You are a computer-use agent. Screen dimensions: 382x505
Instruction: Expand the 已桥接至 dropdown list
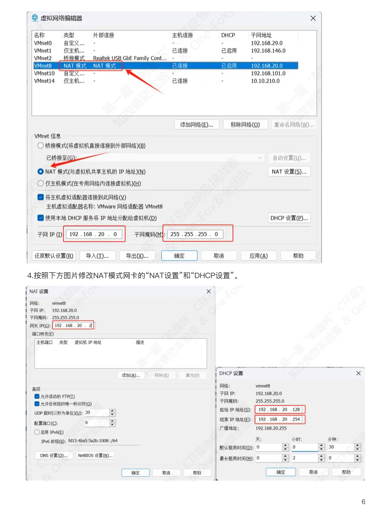point(260,158)
